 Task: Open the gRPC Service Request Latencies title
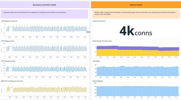[12, 81]
